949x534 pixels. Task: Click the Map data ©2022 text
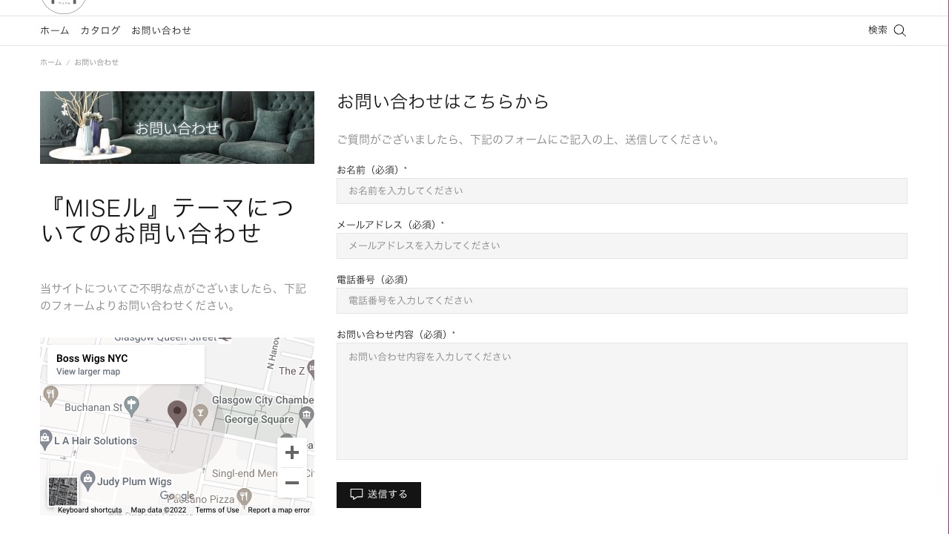159,510
